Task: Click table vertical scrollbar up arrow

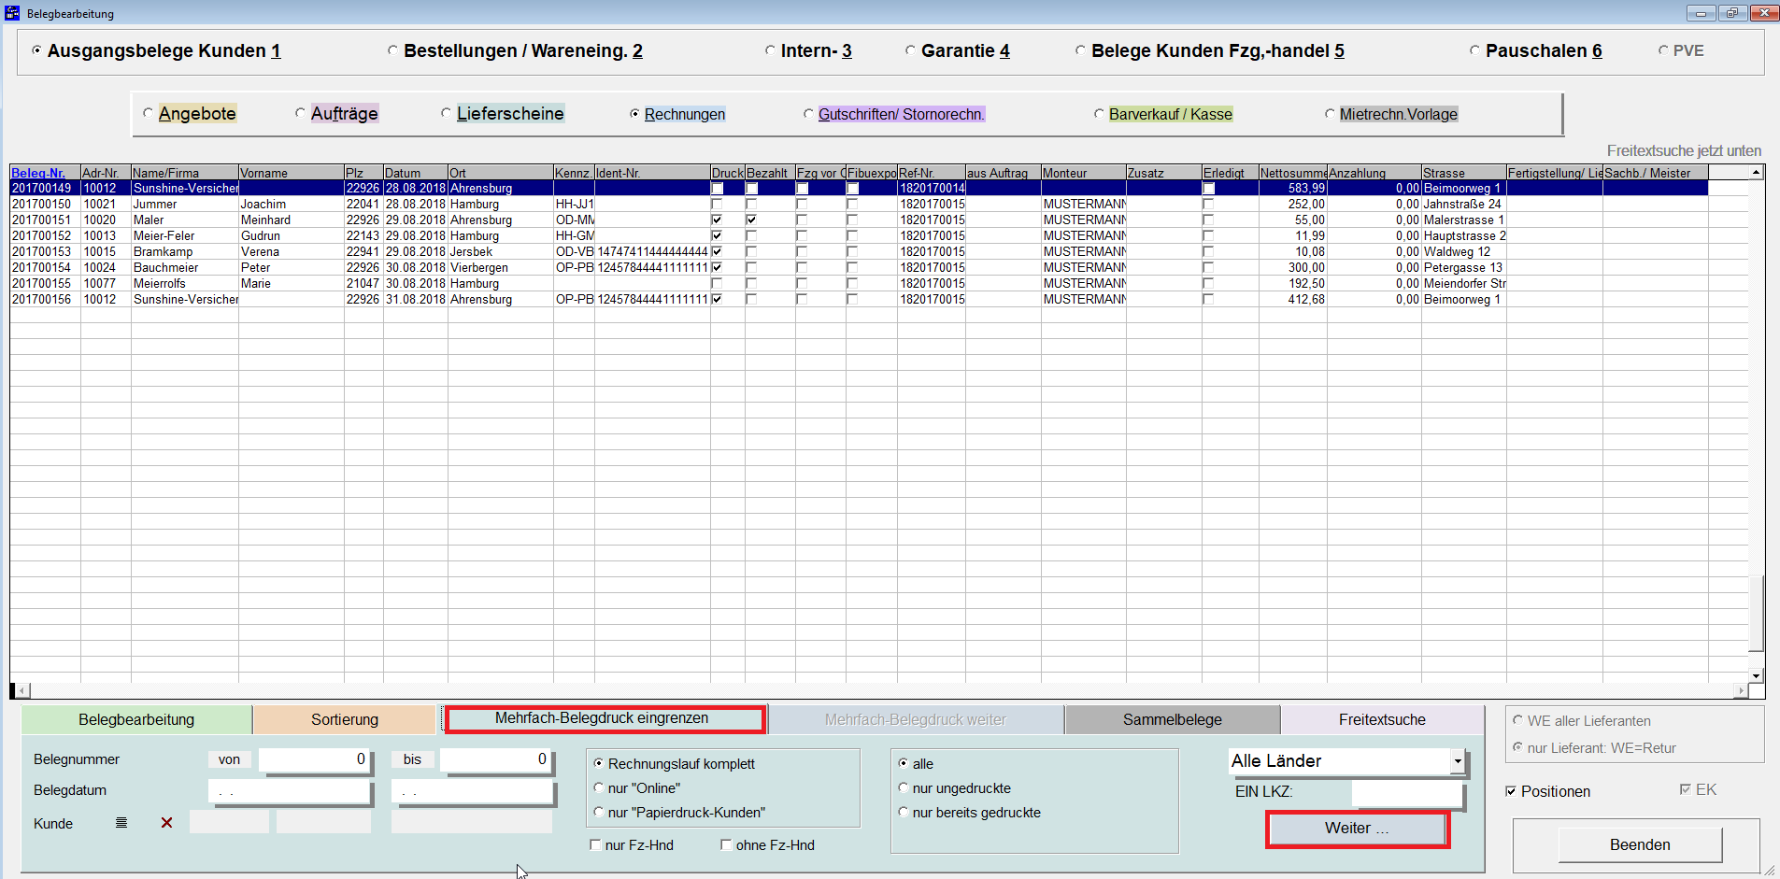Action: 1757,173
